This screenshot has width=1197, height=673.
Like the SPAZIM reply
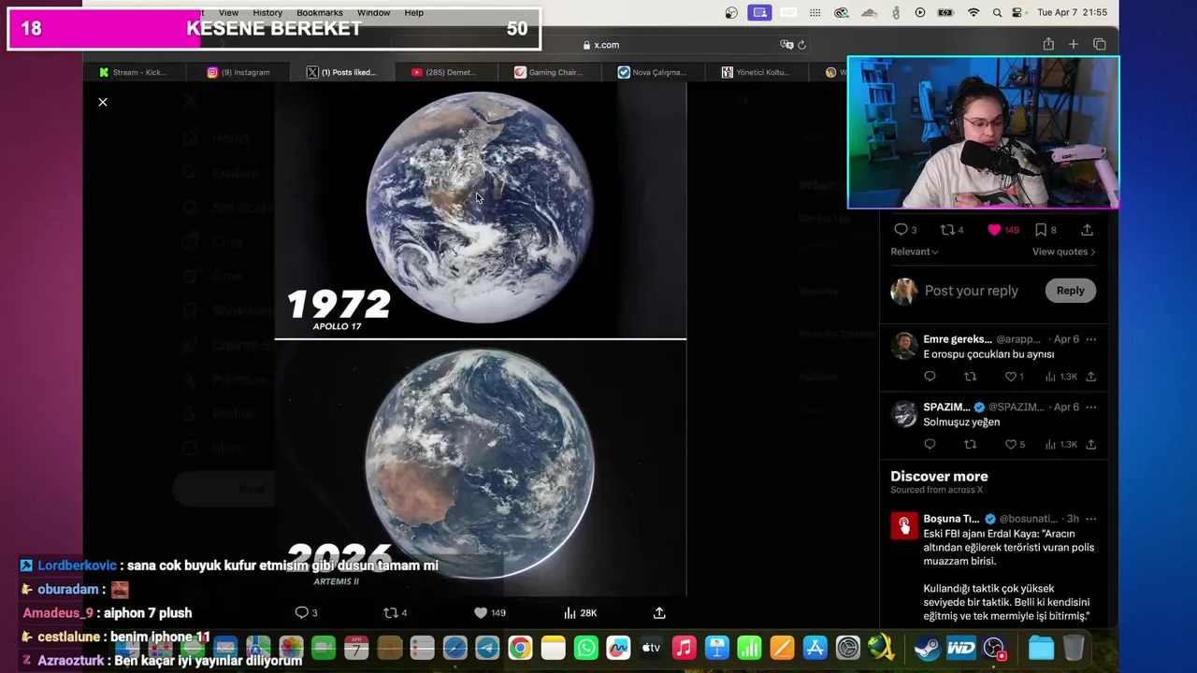pos(1010,444)
